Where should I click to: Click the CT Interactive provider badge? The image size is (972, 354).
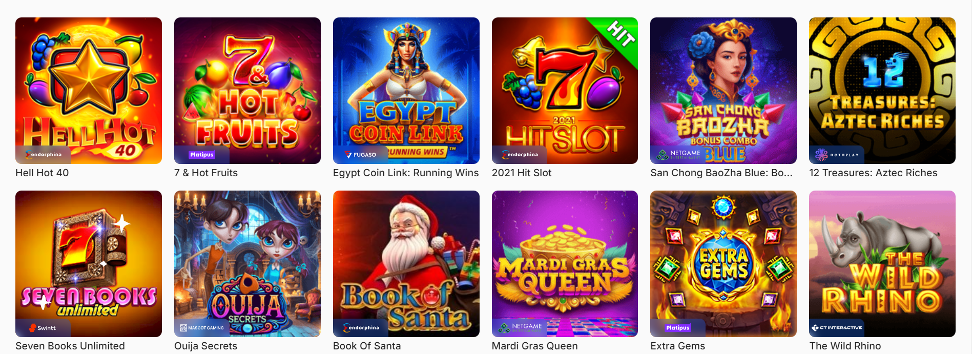point(837,328)
